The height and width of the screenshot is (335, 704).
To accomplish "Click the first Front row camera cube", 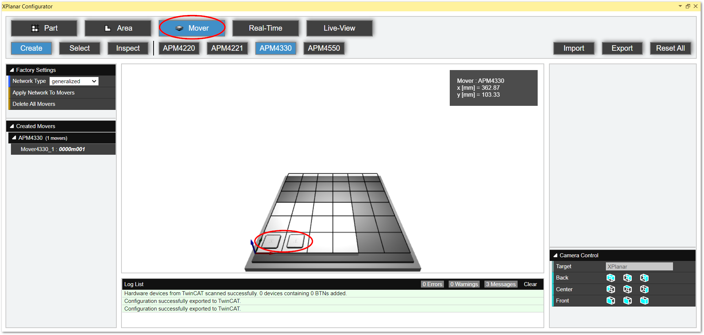I will (x=611, y=301).
